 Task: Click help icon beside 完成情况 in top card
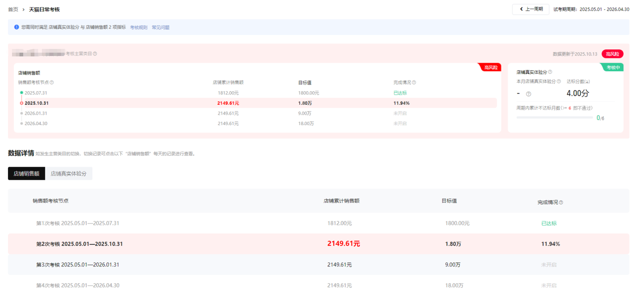pyautogui.click(x=414, y=83)
